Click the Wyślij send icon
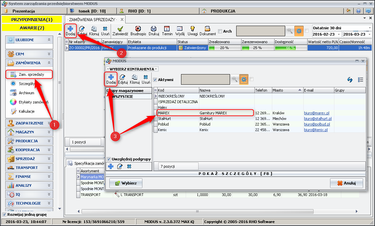The height and width of the screenshot is (226, 375). (x=180, y=31)
